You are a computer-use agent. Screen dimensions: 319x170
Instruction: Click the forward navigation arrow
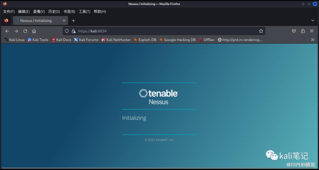pos(16,31)
